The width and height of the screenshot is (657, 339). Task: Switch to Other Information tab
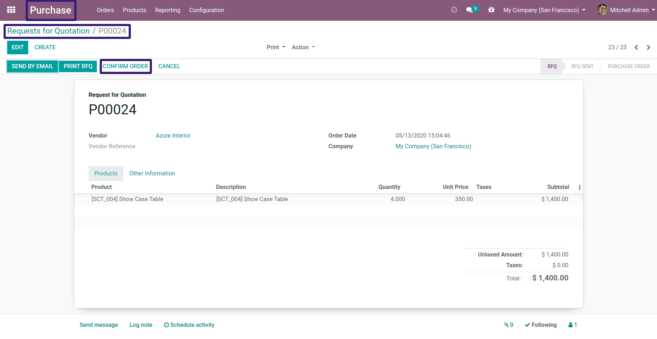[x=152, y=173]
